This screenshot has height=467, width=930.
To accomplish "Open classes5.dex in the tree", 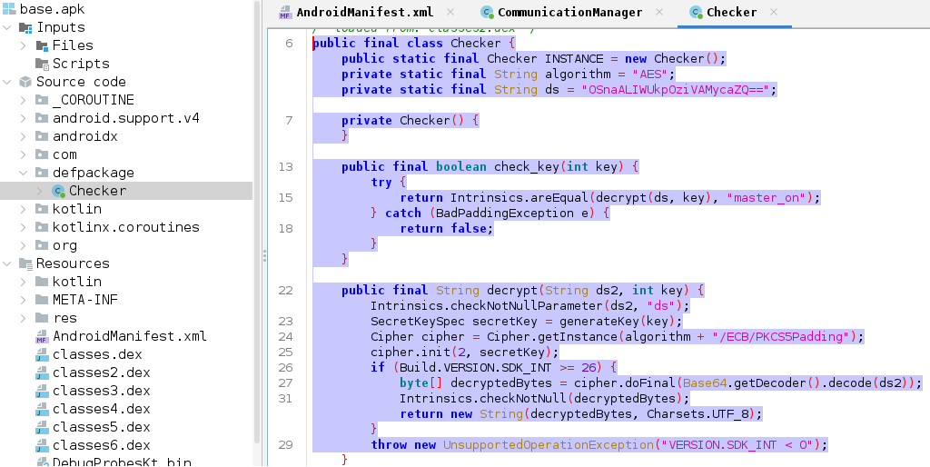I will [x=101, y=427].
